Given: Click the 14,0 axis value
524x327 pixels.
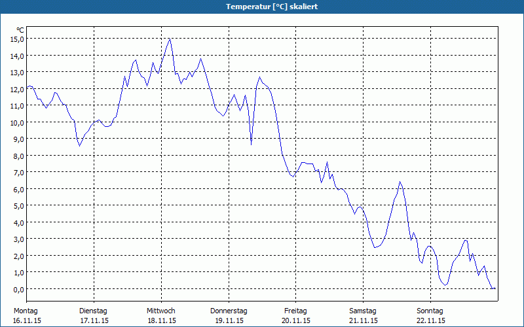Looking at the screenshot, I should 18,56.
